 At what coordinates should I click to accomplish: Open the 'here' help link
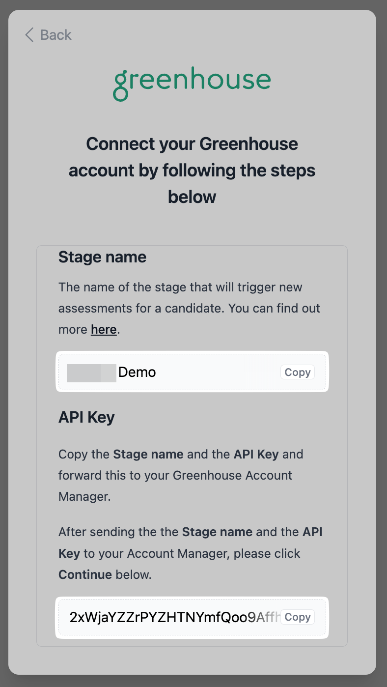[x=104, y=330]
